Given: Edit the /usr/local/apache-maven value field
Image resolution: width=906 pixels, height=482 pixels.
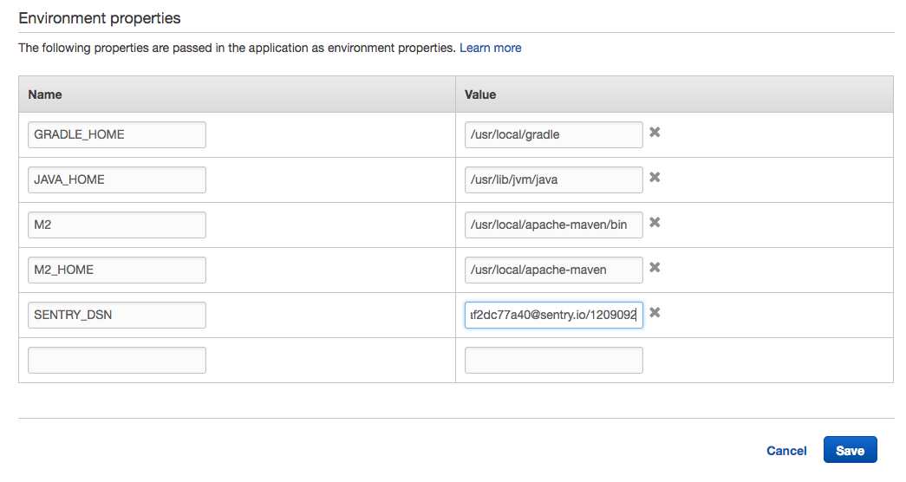Looking at the screenshot, I should [554, 270].
